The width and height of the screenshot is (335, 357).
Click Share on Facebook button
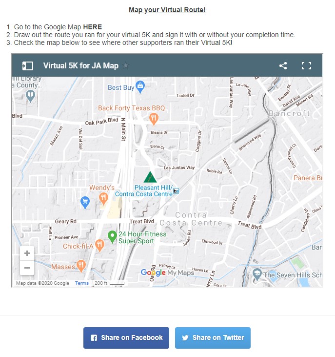point(126,338)
